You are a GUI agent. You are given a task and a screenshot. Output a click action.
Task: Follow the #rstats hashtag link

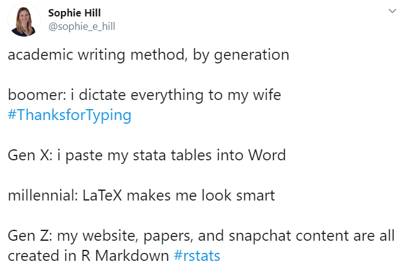pyautogui.click(x=197, y=256)
